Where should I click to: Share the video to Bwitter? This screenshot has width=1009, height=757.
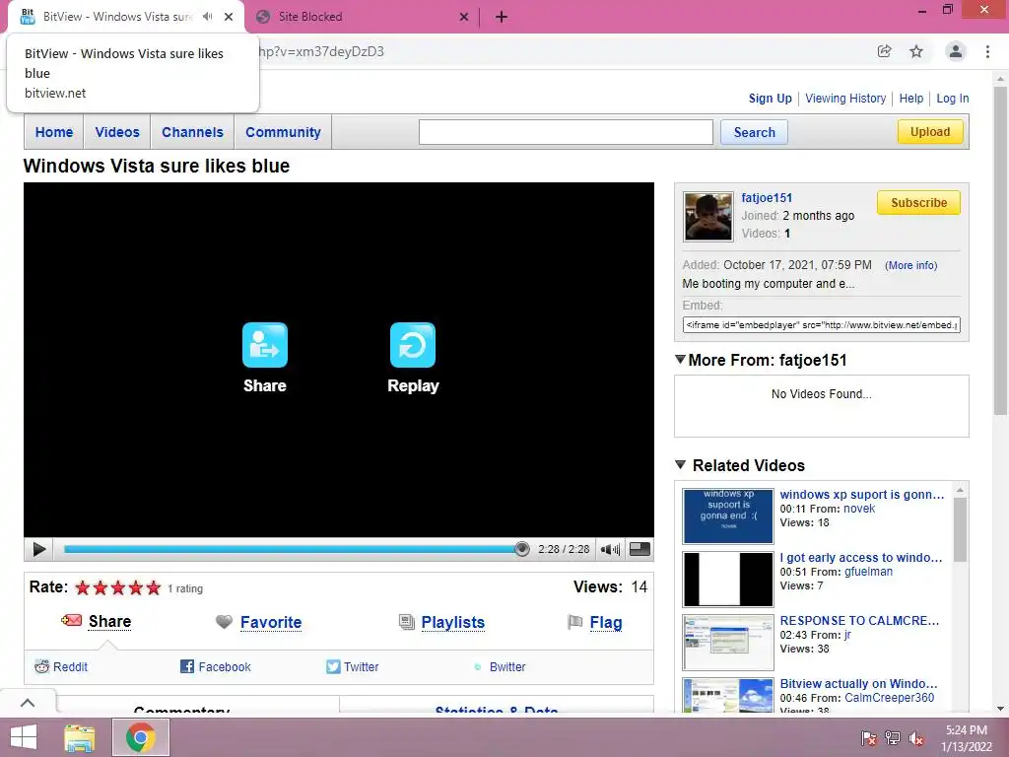(x=507, y=667)
